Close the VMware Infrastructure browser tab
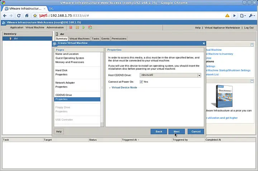 pos(44,9)
